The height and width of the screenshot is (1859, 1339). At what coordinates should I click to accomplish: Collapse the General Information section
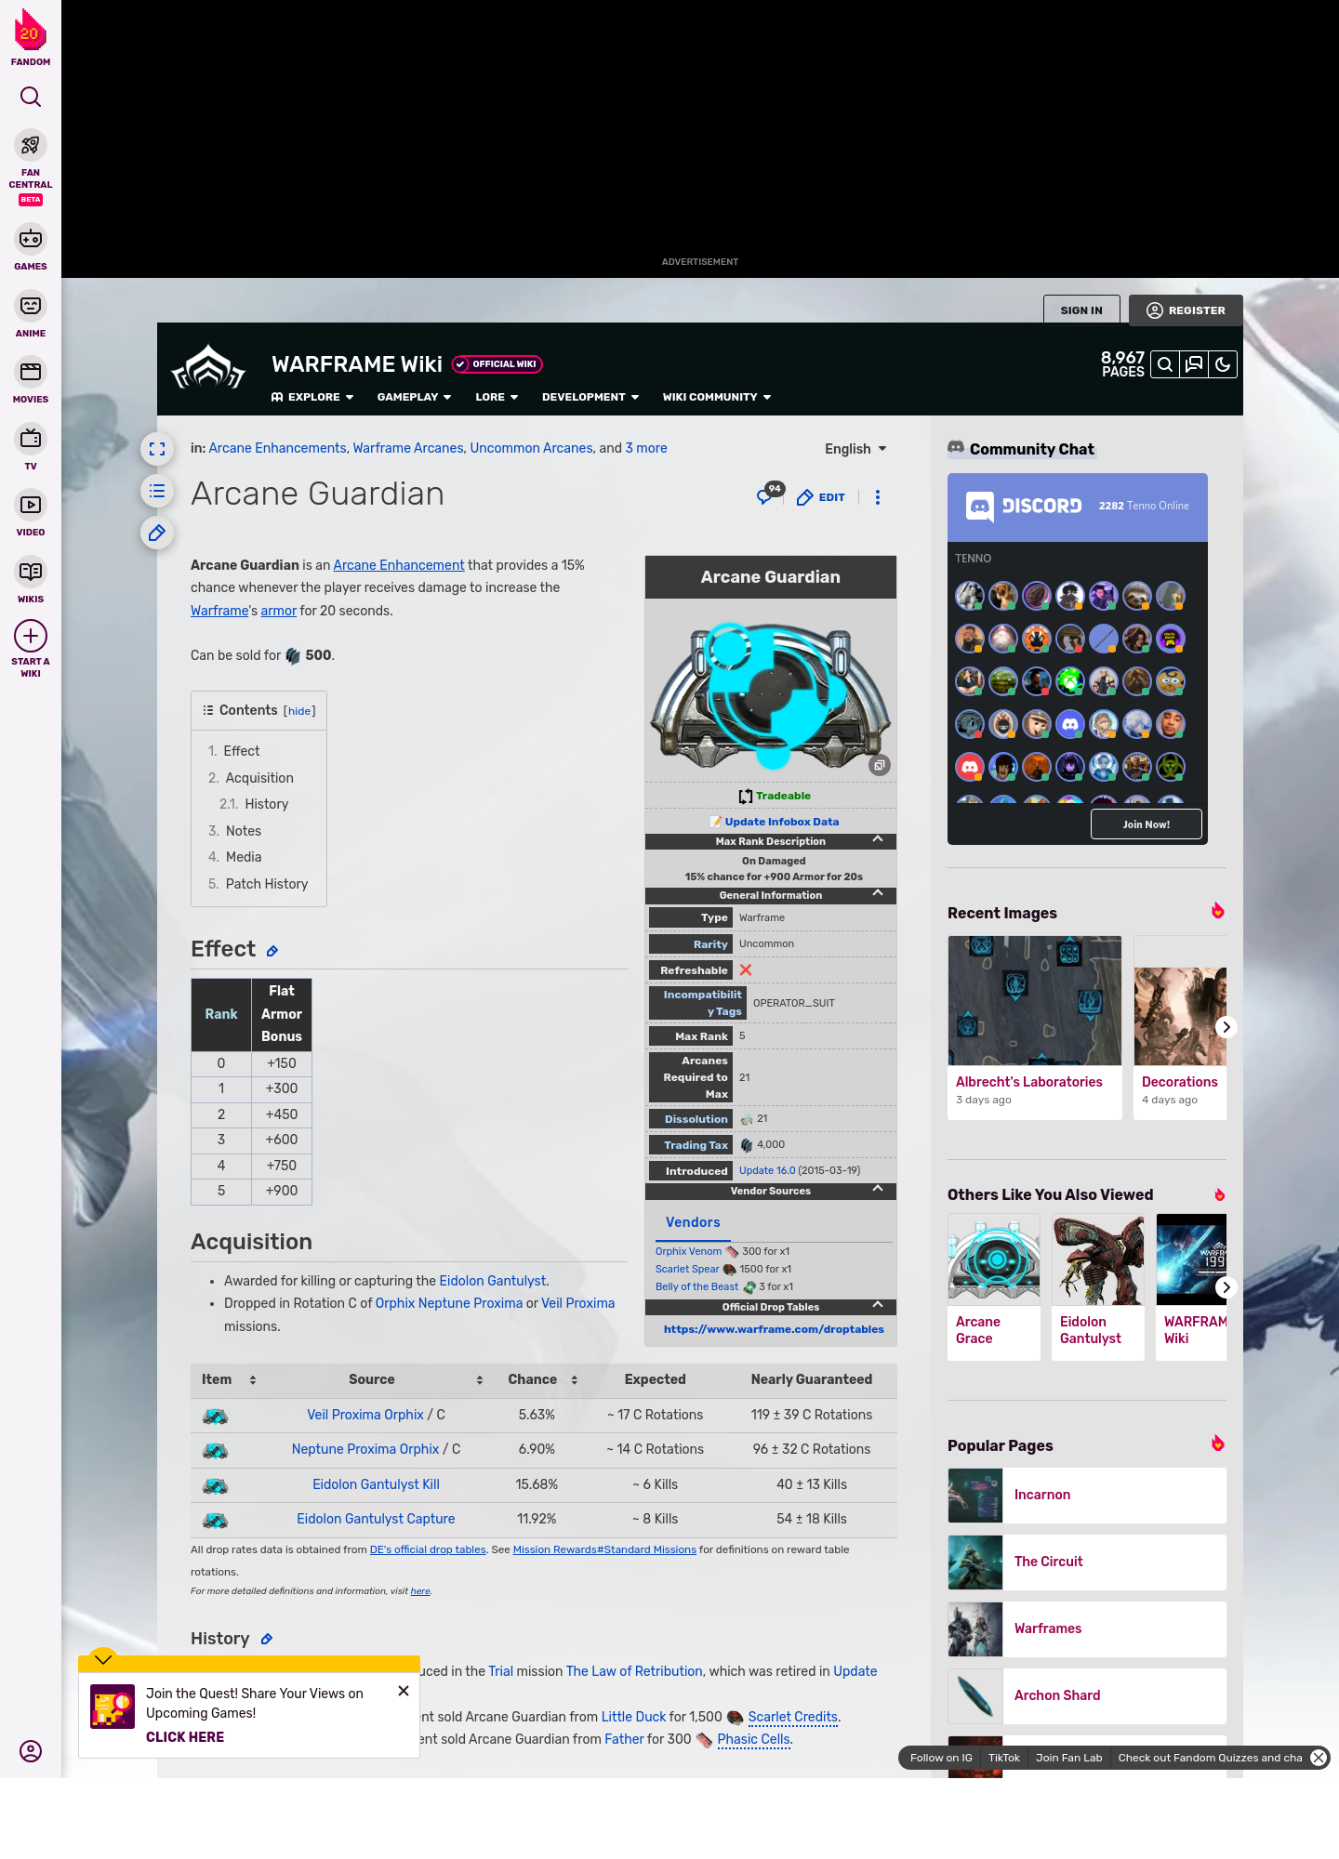point(878,893)
